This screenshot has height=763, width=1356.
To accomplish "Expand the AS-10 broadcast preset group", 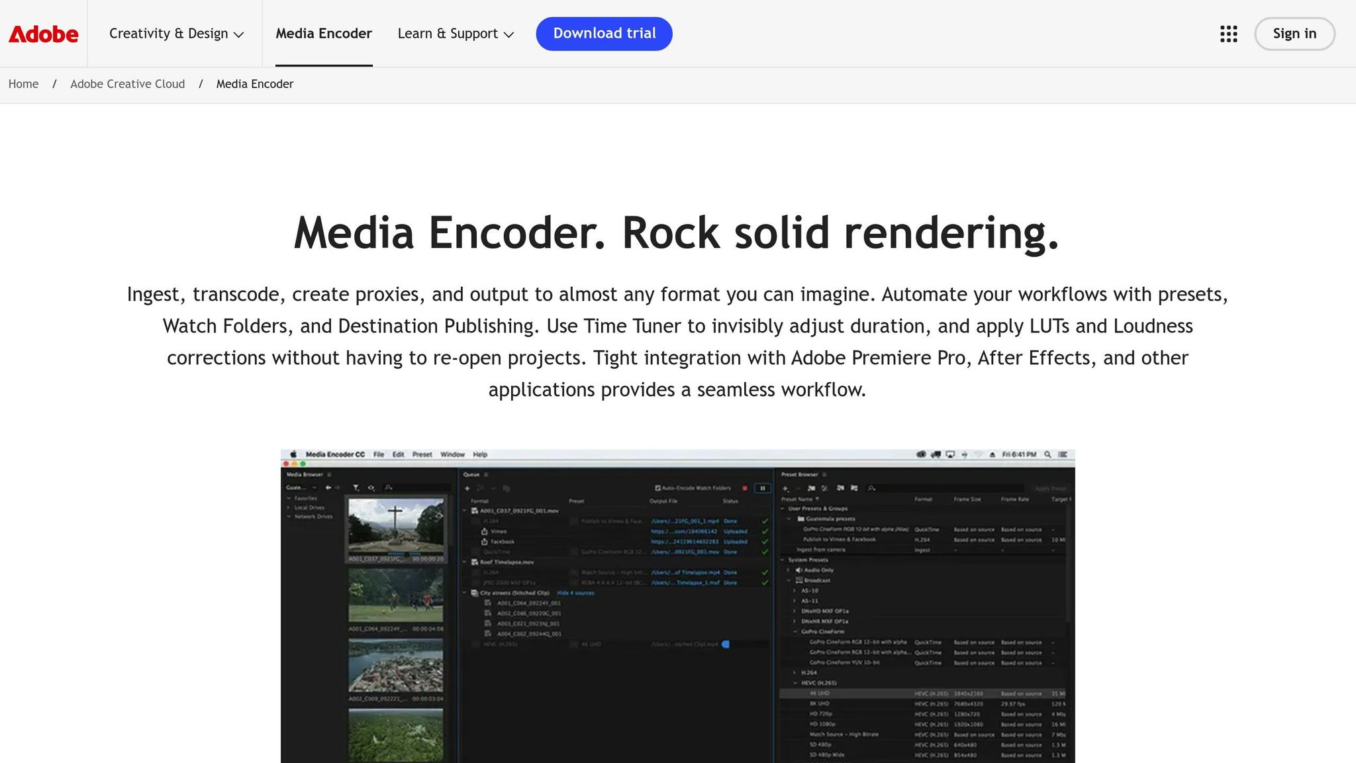I will coord(794,589).
